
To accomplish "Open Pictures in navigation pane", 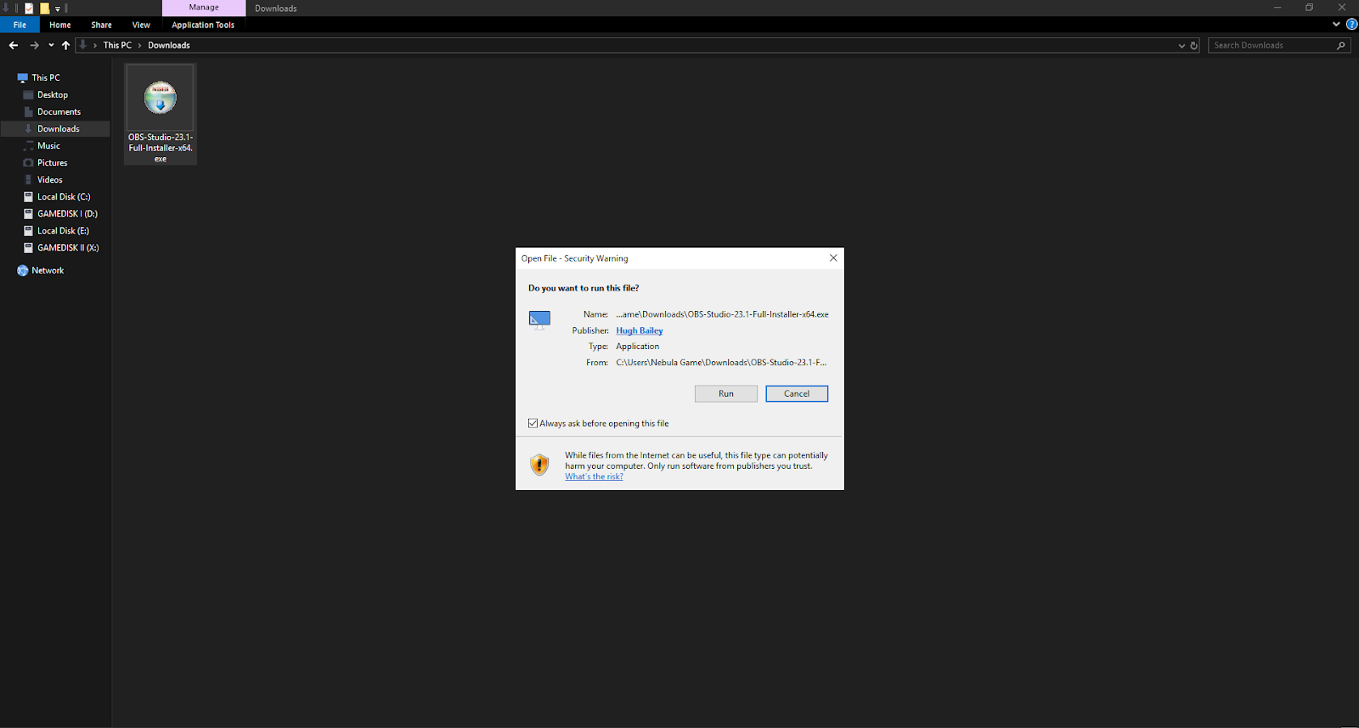I will [52, 163].
